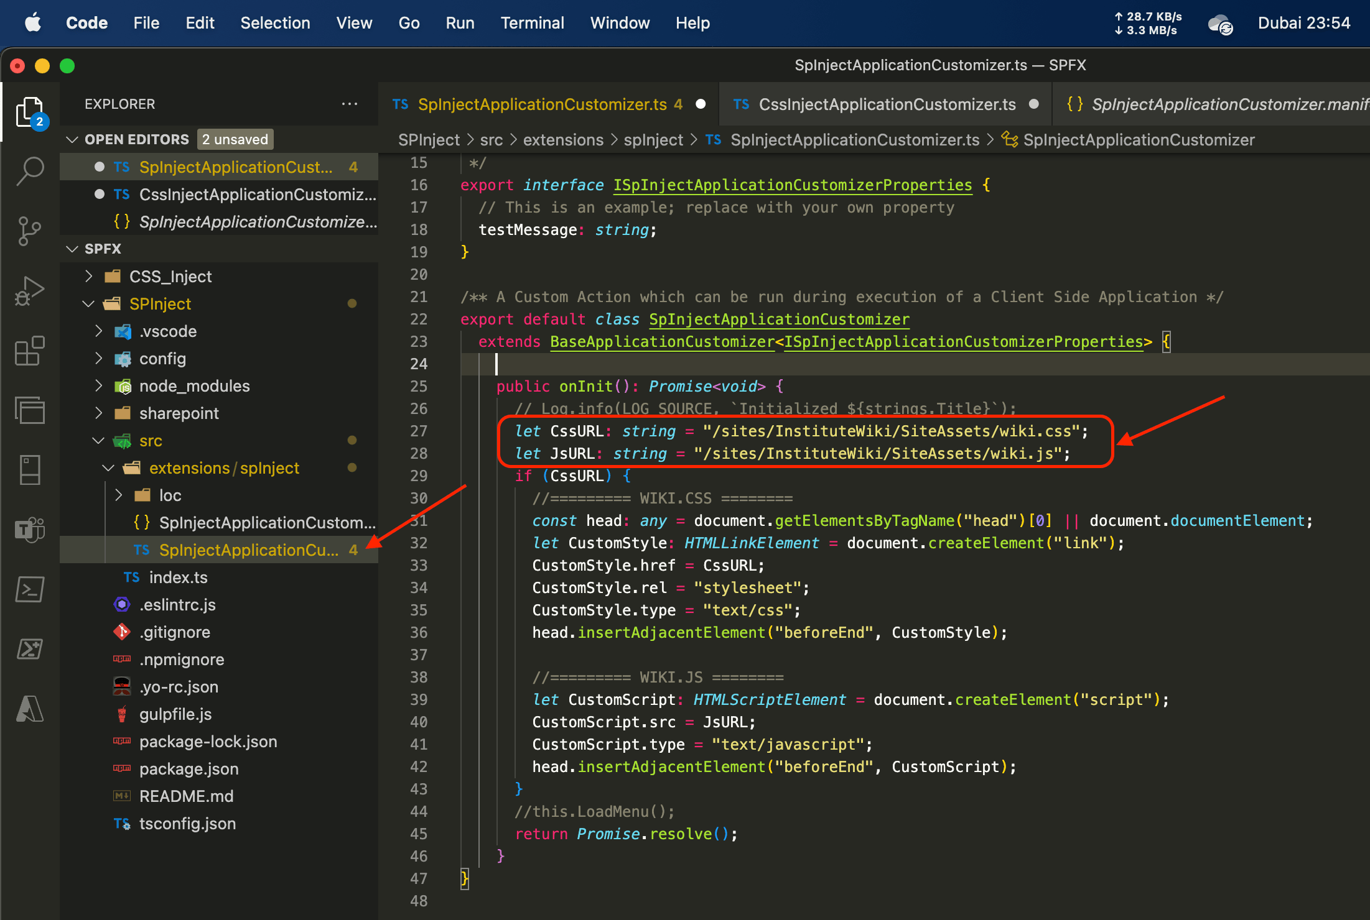The height and width of the screenshot is (920, 1370).
Task: Open the Azure icon in activity bar
Action: [30, 709]
